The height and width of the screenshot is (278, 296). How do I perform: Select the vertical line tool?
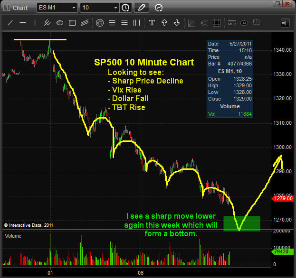[x=35, y=22]
